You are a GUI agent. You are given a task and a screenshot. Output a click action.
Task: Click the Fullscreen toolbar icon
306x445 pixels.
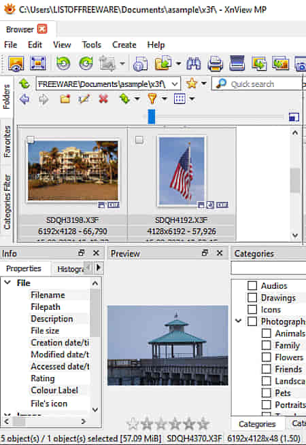coord(38,63)
